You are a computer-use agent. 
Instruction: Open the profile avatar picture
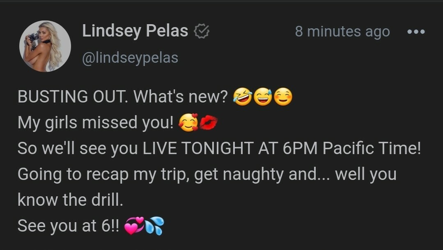point(45,46)
